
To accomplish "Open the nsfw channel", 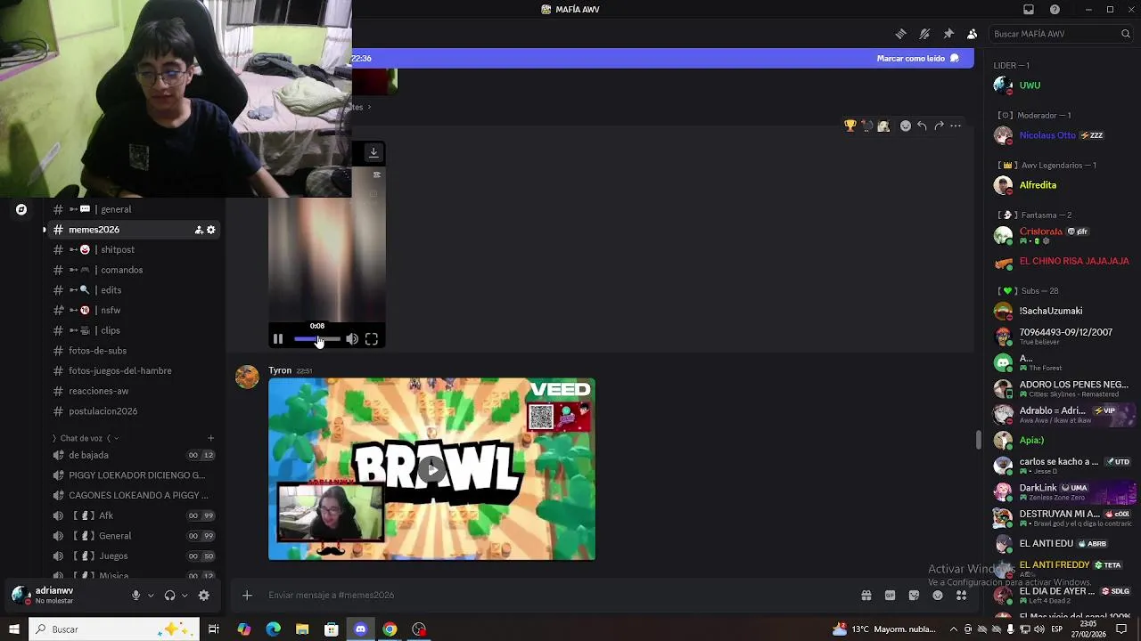I will click(x=134, y=311).
